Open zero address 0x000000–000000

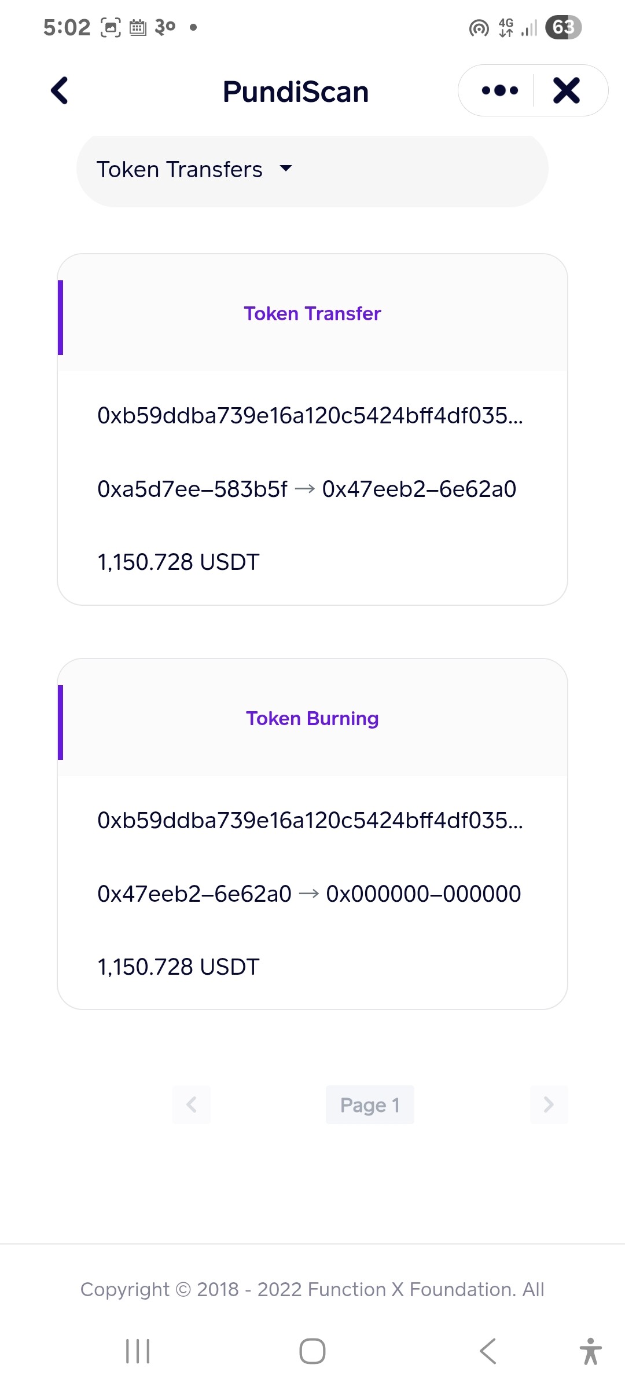pos(424,894)
